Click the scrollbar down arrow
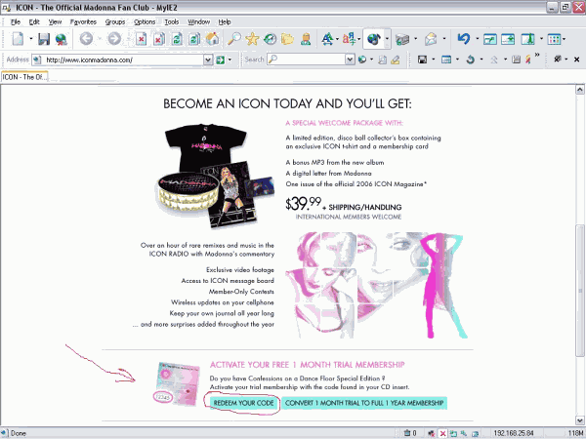The image size is (586, 439). click(x=579, y=420)
